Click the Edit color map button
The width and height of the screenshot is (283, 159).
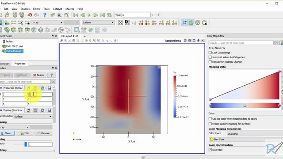tap(25, 133)
